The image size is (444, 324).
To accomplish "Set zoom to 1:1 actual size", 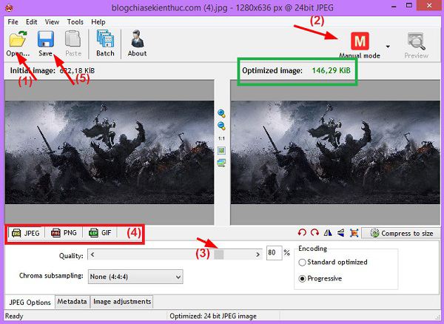I will pos(221,138).
